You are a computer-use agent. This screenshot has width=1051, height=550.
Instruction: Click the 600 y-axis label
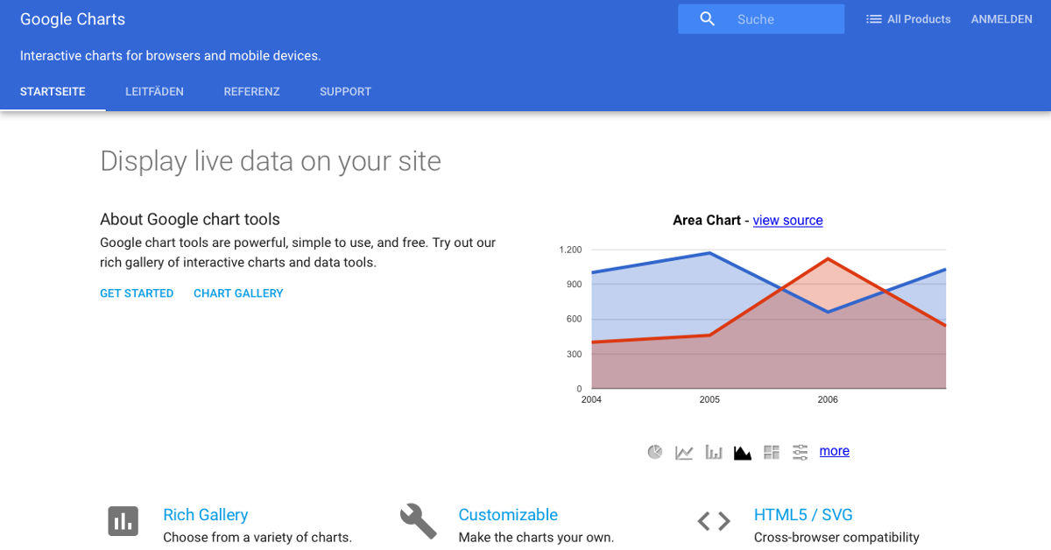tap(574, 319)
